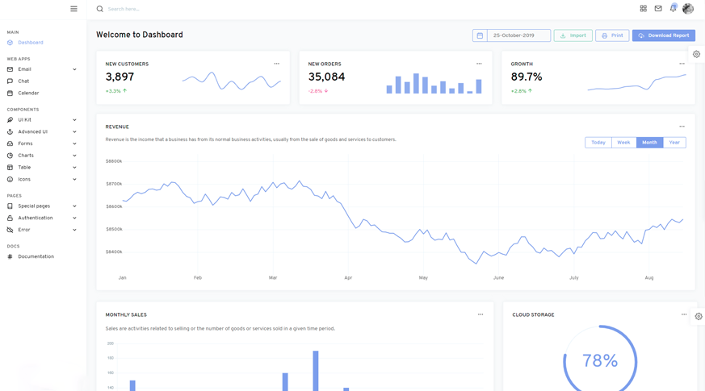Screen dimensions: 705x391
Task: Go to Chat in the sidebar
Action: pyautogui.click(x=23, y=81)
